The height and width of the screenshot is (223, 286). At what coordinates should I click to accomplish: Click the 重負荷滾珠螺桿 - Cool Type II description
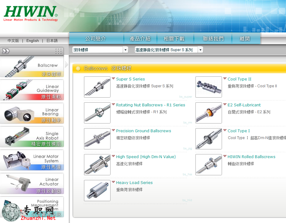[x=252, y=86]
